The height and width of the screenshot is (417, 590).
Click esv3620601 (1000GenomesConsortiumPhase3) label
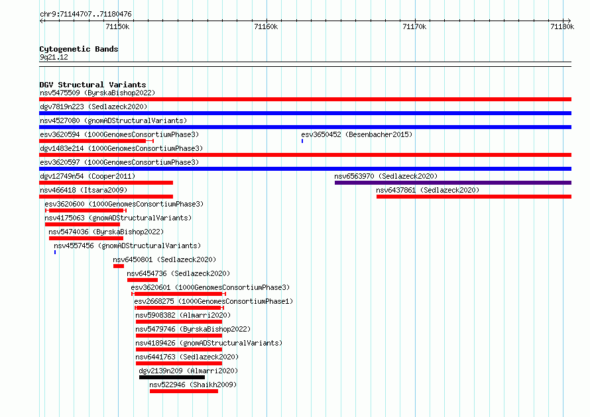click(x=210, y=287)
